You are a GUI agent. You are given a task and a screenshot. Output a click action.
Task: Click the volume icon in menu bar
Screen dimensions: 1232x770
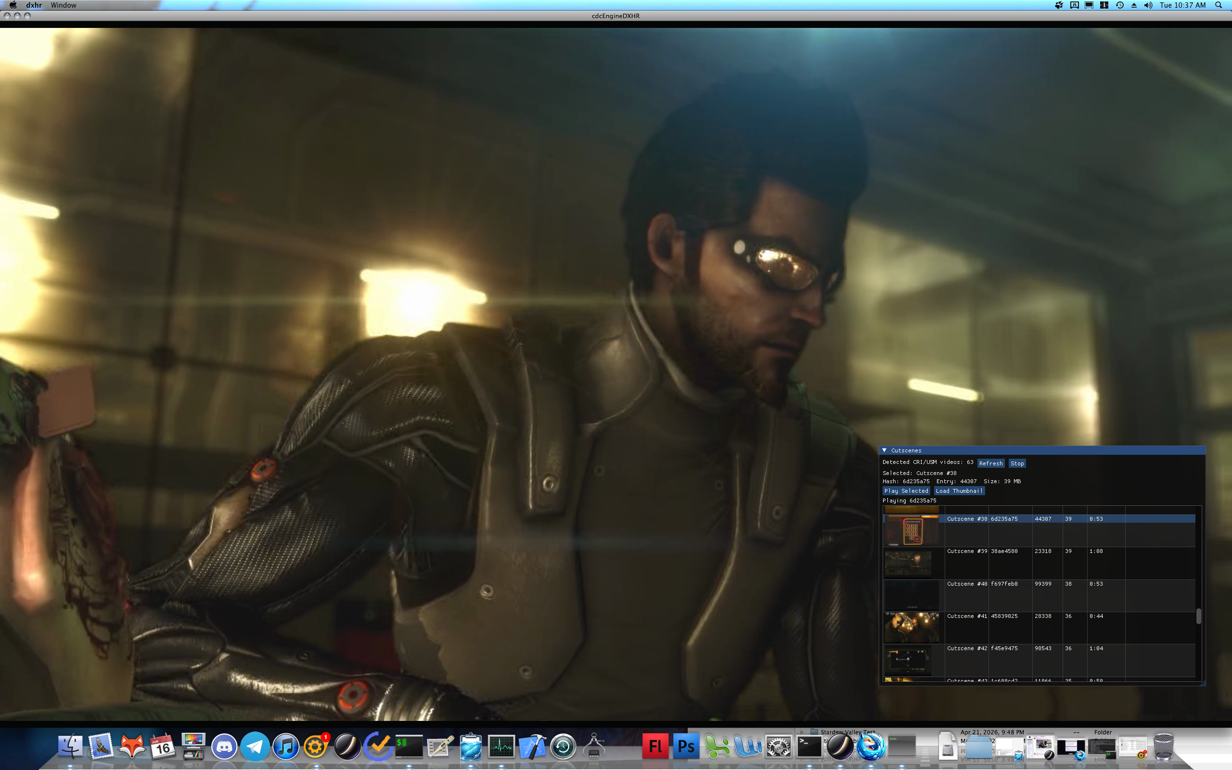[1148, 5]
